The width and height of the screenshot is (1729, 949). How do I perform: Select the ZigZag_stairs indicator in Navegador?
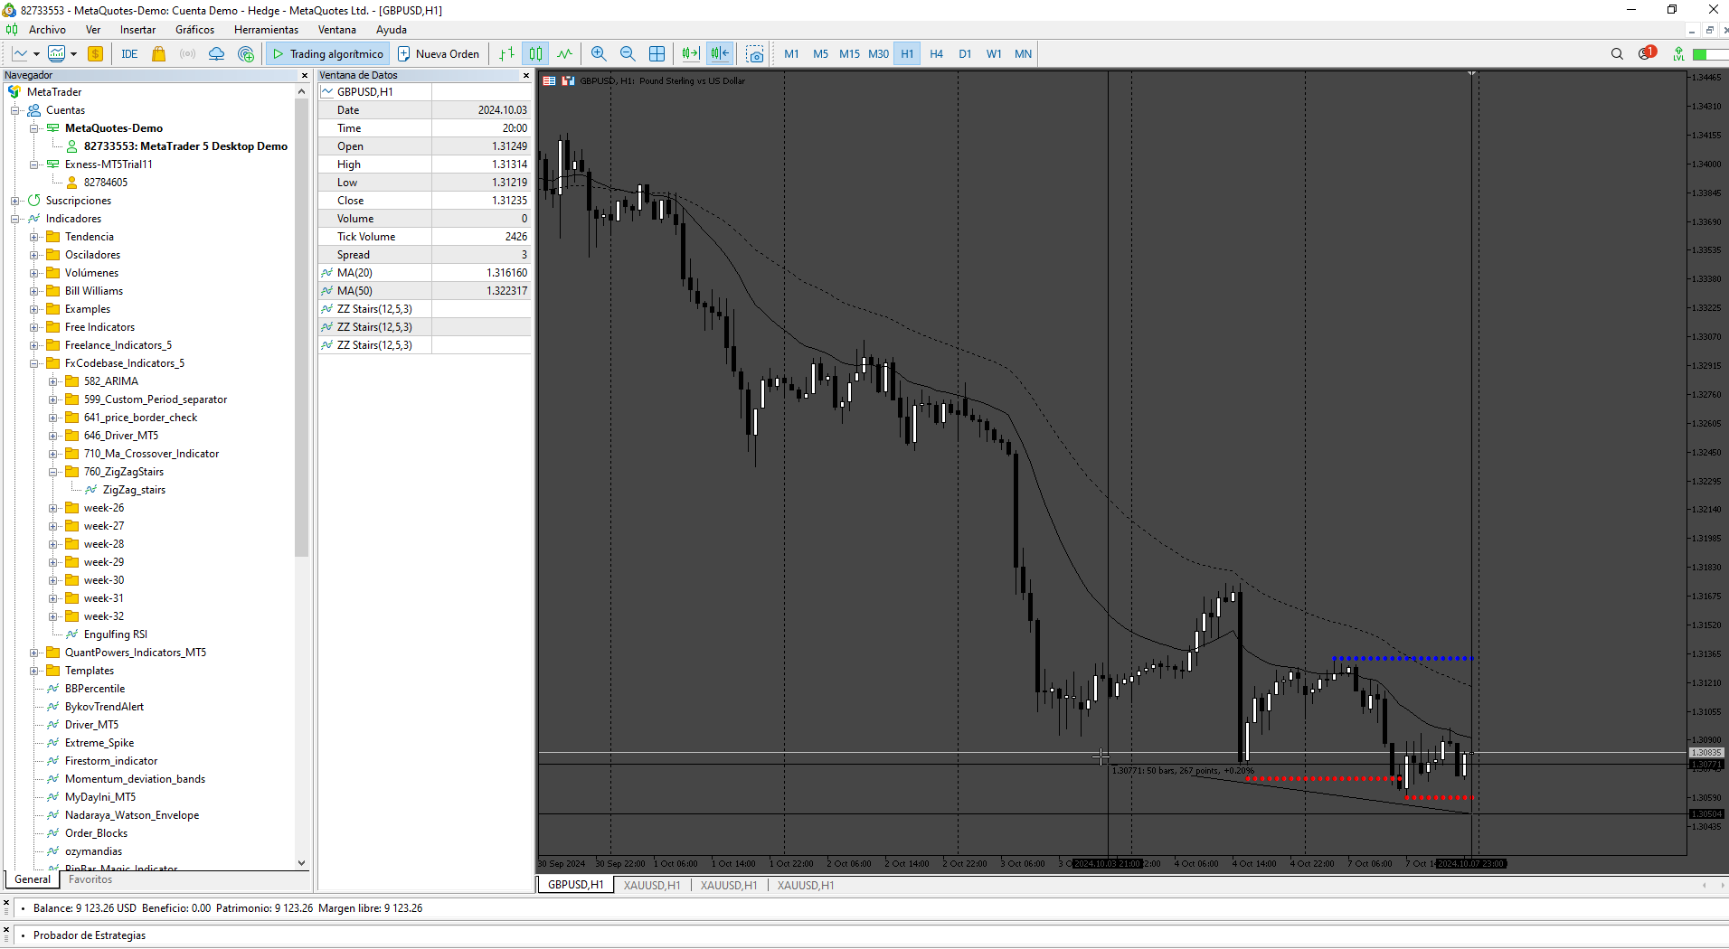tap(134, 490)
